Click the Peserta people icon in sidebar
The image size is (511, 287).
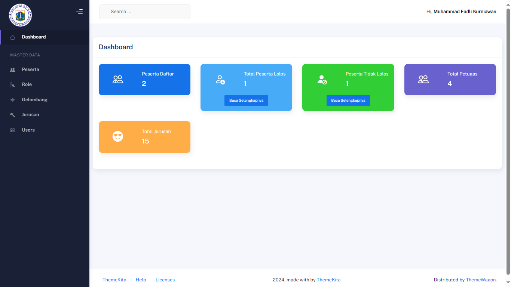click(12, 70)
